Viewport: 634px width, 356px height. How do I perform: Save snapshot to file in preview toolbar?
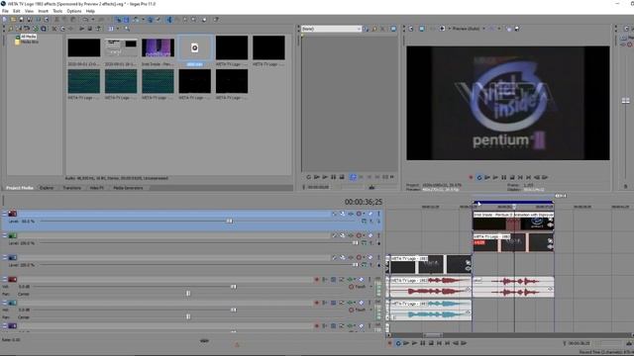[517, 29]
